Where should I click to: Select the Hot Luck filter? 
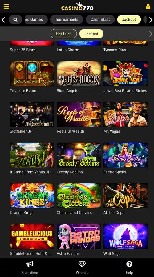[x=64, y=34]
